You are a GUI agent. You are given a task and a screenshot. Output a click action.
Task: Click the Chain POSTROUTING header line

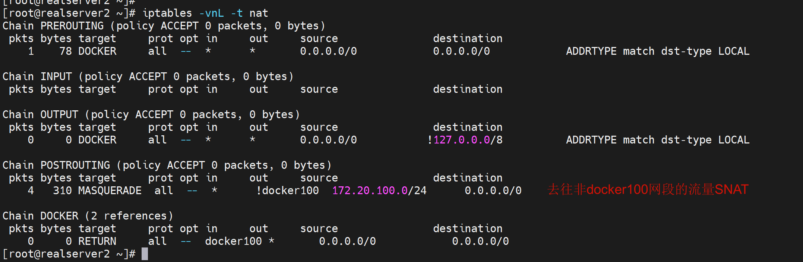167,165
